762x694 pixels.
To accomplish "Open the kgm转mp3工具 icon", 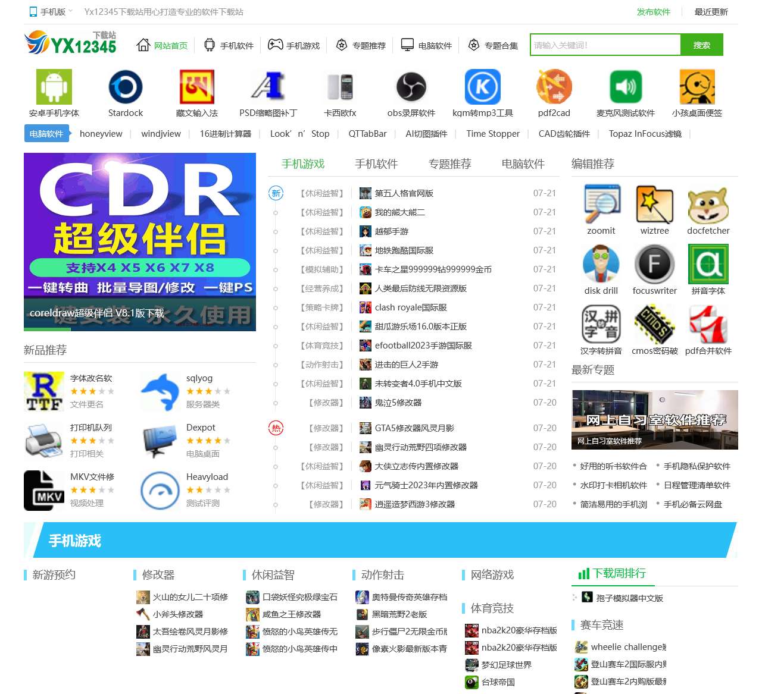I will (x=483, y=87).
